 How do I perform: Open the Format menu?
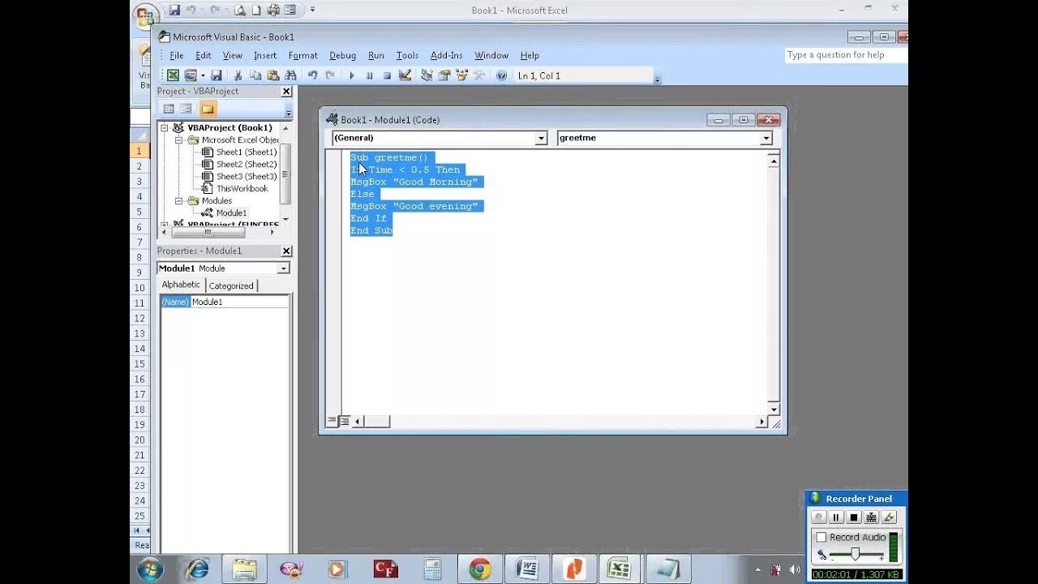pos(303,55)
